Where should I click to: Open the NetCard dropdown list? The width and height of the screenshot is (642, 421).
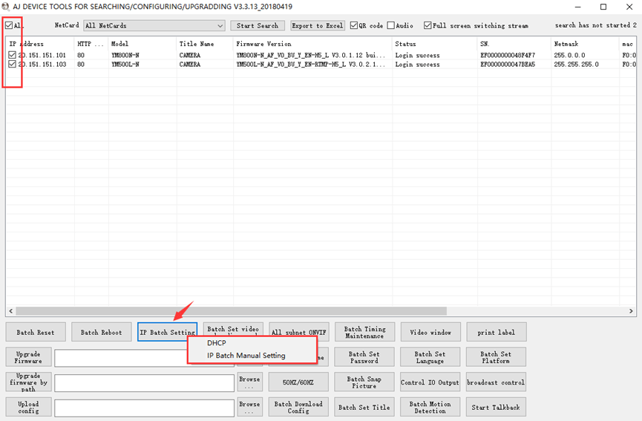(220, 25)
